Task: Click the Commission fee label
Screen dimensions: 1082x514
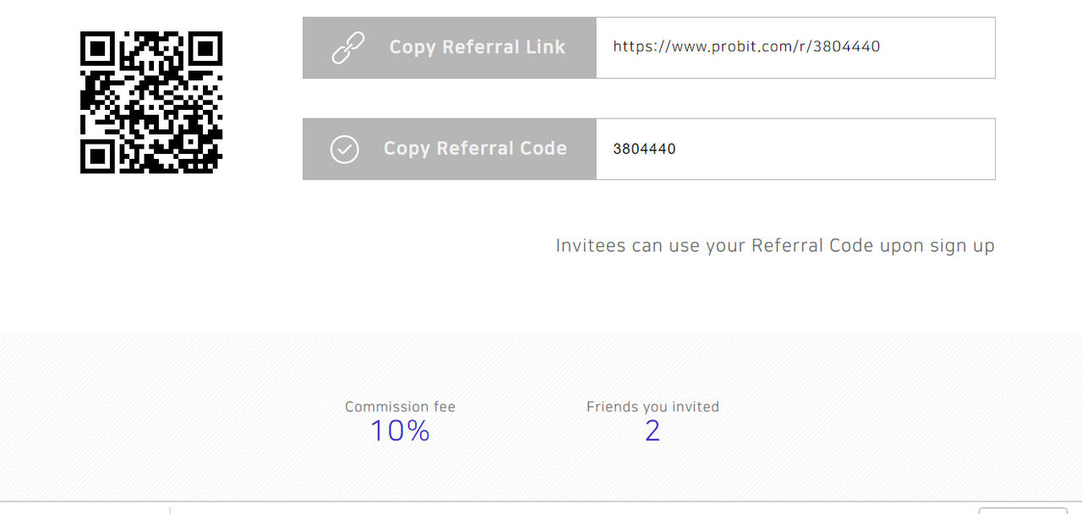Action: 400,407
